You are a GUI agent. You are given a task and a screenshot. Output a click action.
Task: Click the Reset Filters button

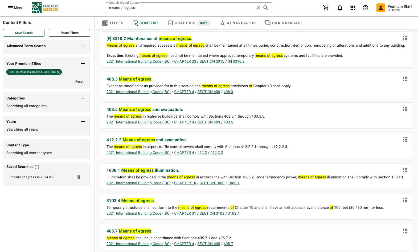pyautogui.click(x=69, y=33)
